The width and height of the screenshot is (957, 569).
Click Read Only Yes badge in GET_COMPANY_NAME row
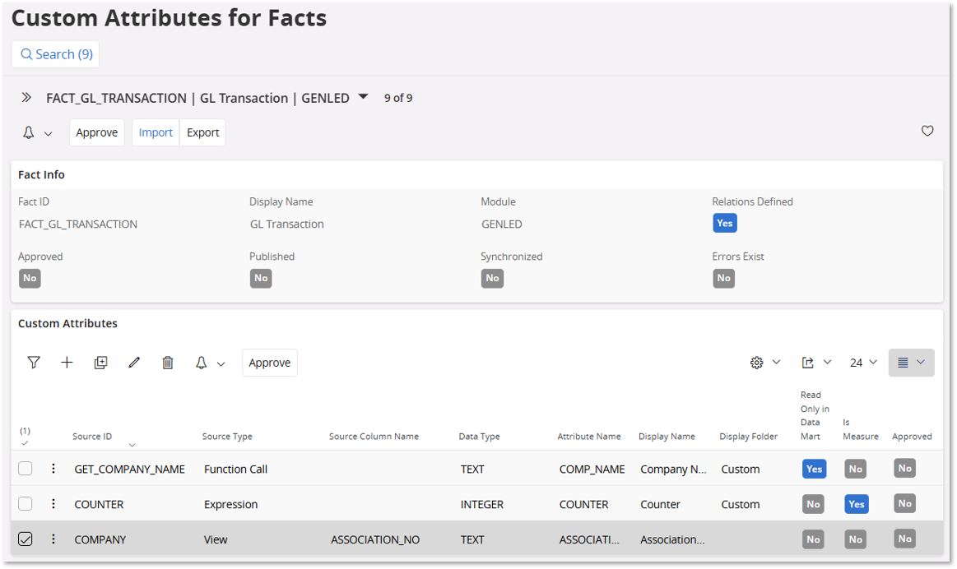tap(814, 469)
